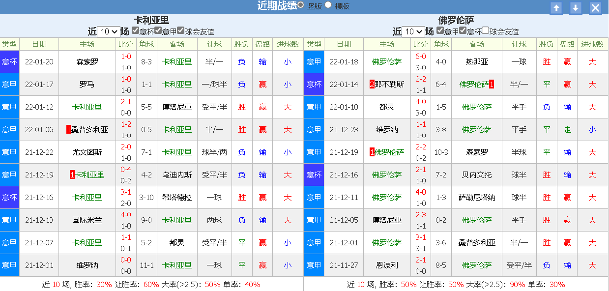
Task: Click away team 希塔德拉
Action: (177, 198)
